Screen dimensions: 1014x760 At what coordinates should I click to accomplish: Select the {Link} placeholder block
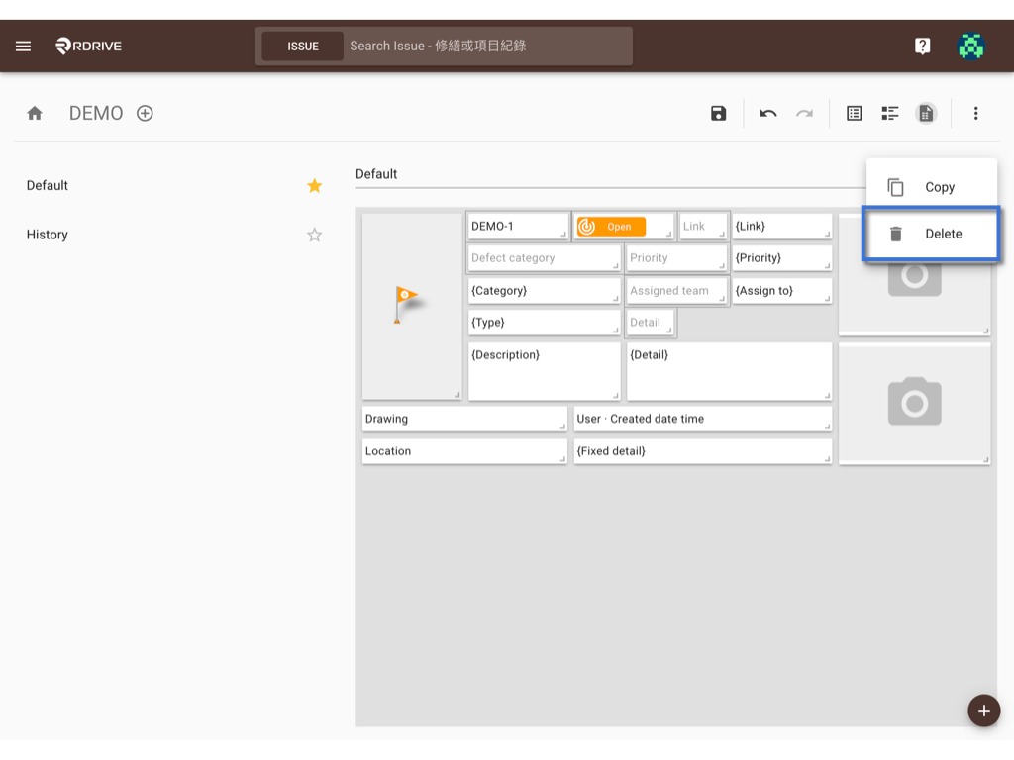(782, 227)
